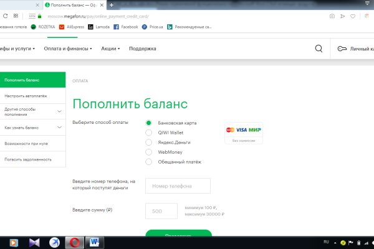Click the camera snapshot icon in address bar
The image size is (374, 249).
332,16
